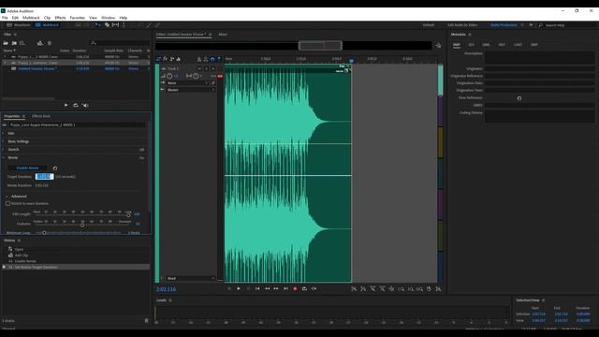Expand the Info section in Properties
Viewport: 599px width, 337px height.
coord(4,133)
